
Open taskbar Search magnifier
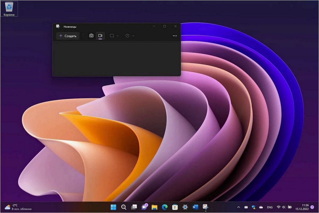tap(124, 207)
